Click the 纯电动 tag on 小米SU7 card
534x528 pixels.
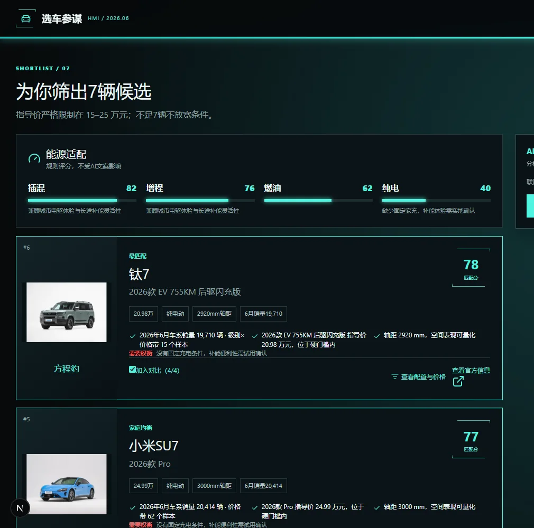click(175, 486)
